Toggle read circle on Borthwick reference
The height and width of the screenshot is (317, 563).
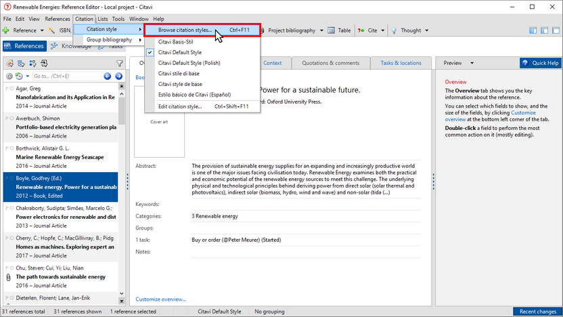(12, 148)
